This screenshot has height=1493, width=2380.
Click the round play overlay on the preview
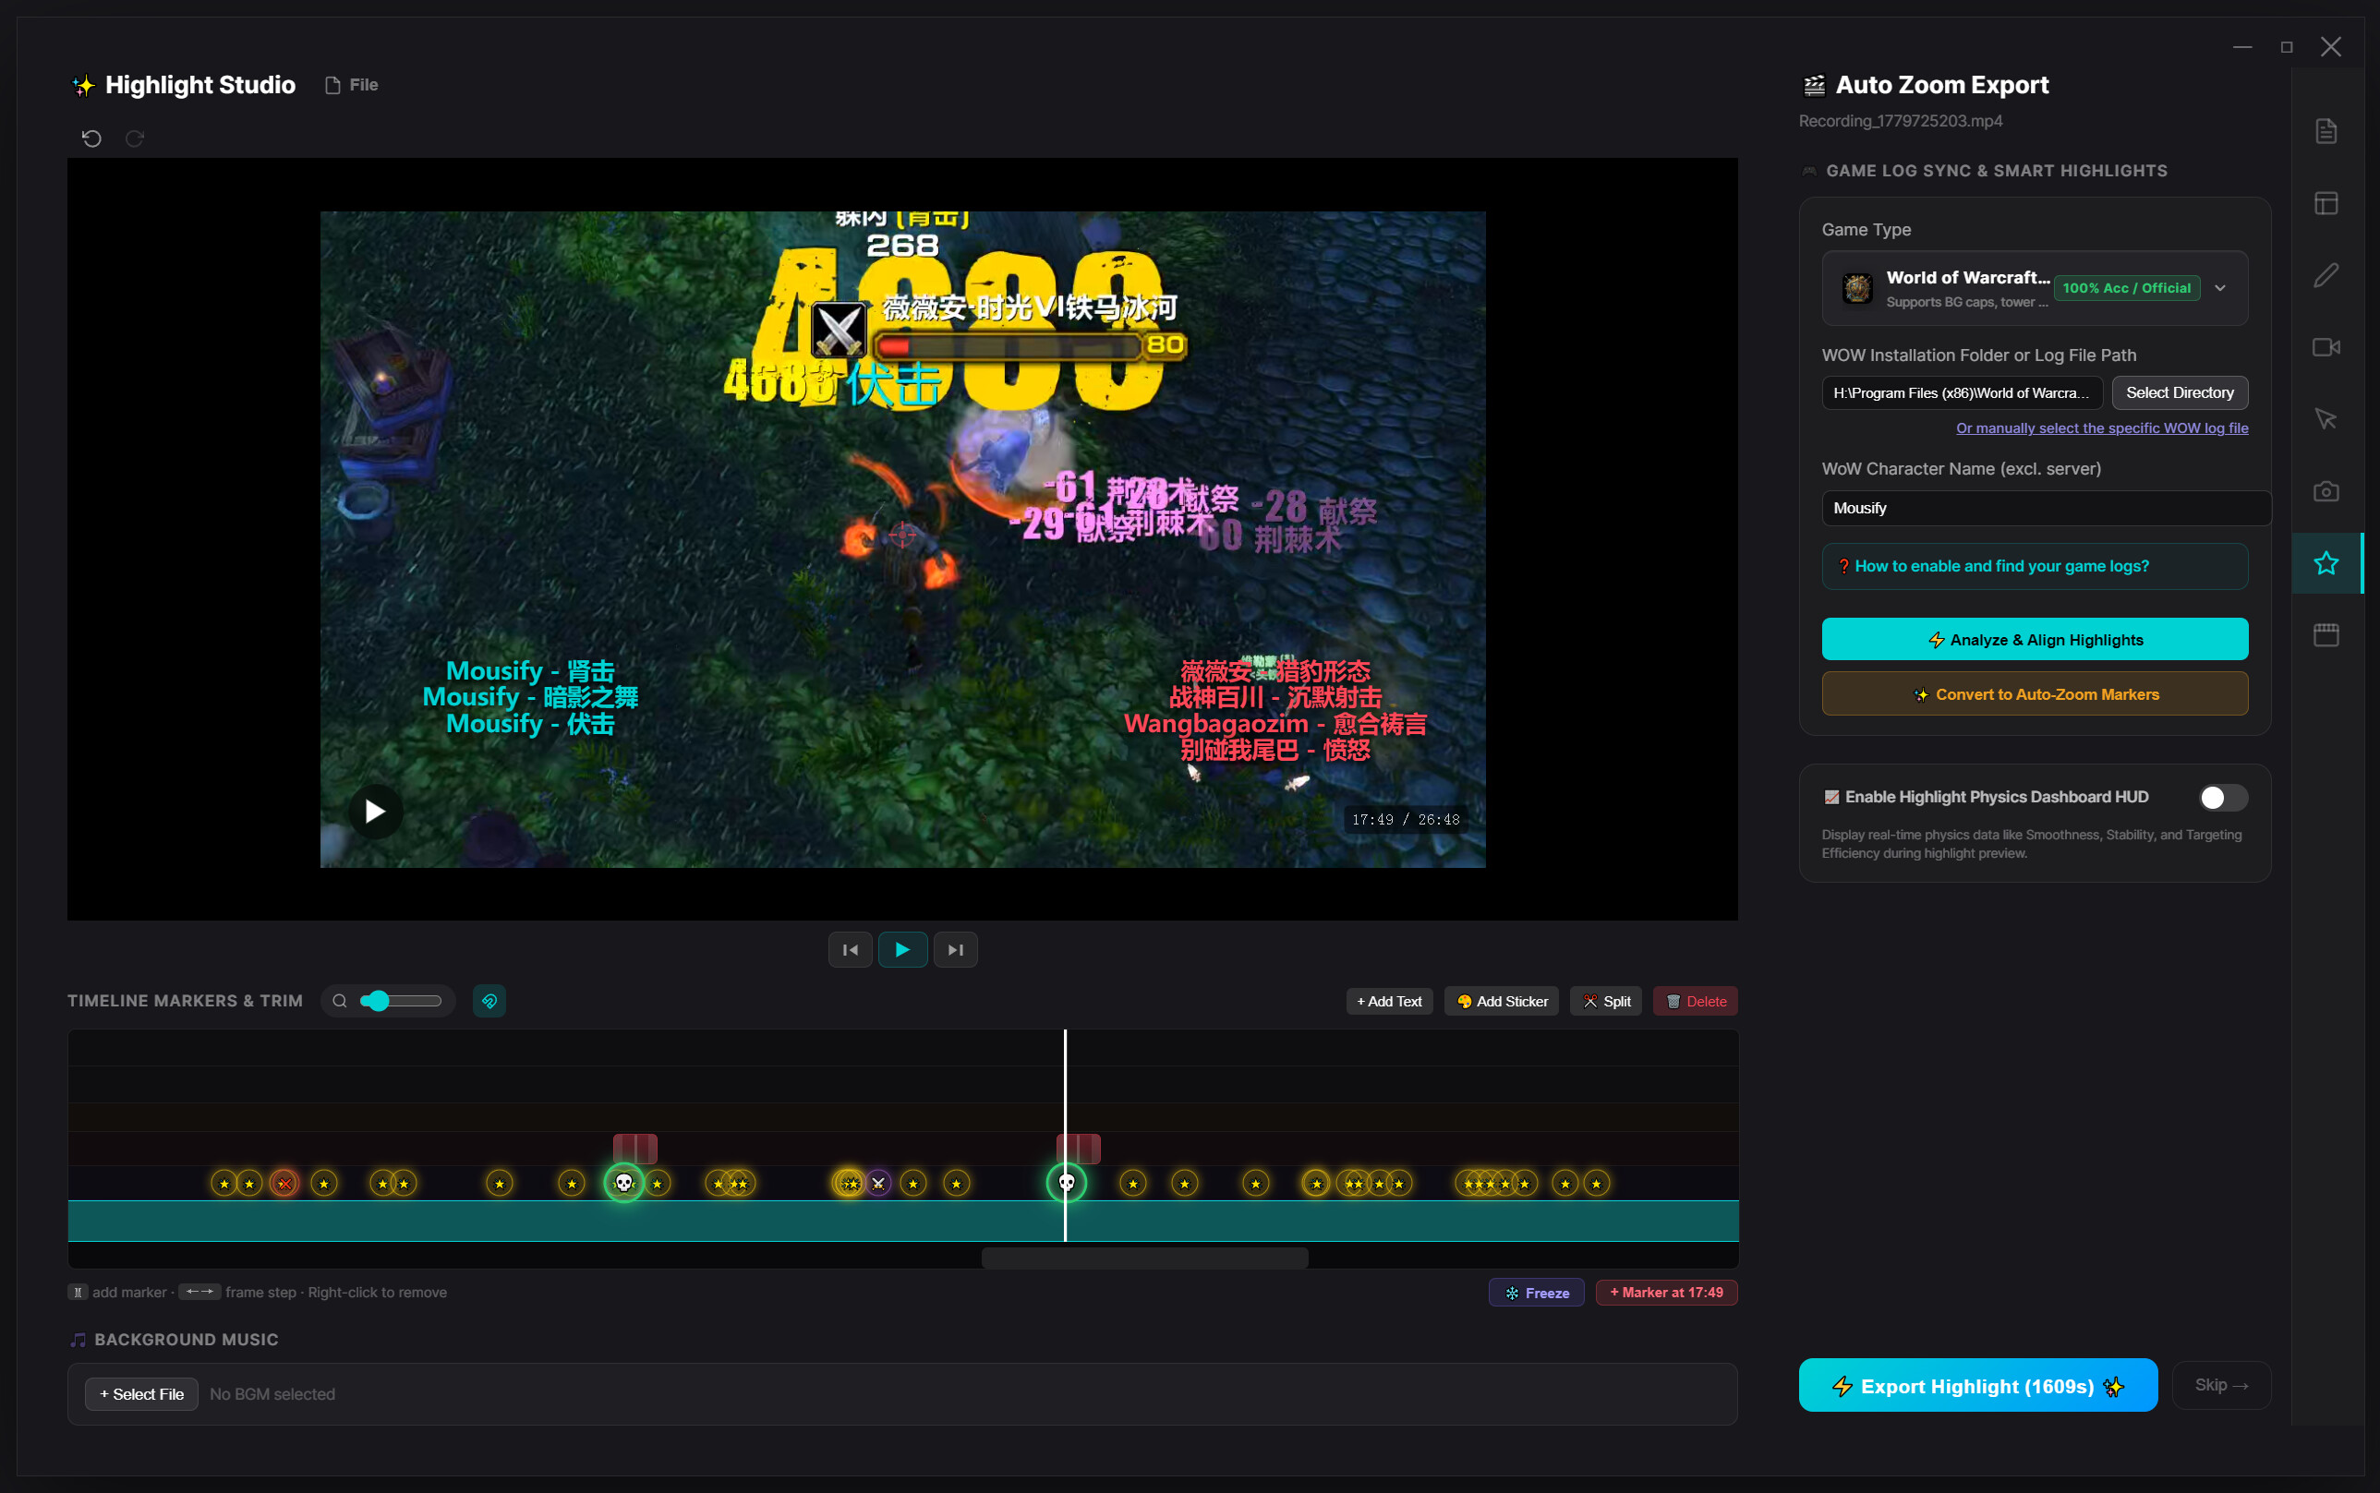tap(375, 812)
